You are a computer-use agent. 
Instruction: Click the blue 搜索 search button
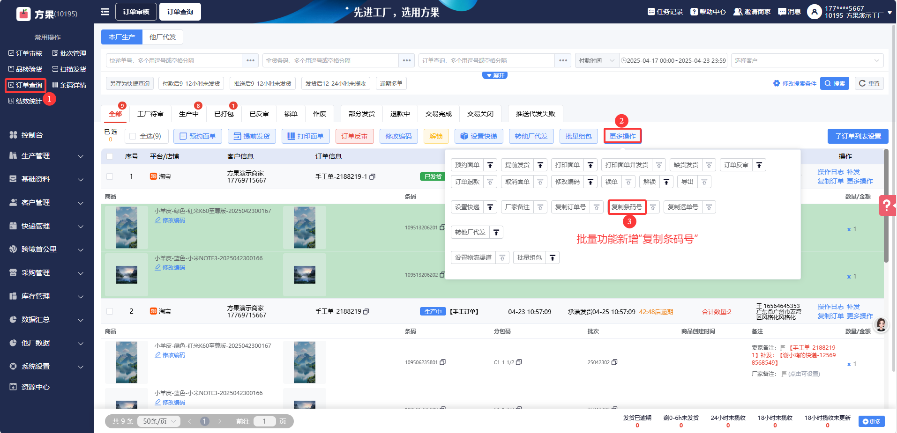pos(834,83)
